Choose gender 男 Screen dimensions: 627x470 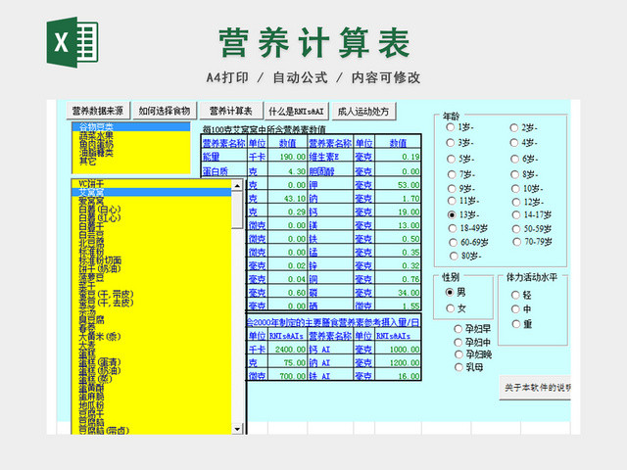click(x=450, y=292)
